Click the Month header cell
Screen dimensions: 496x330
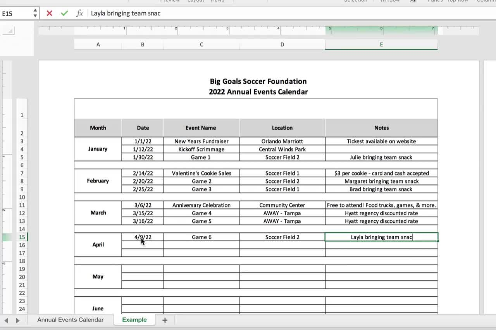[x=98, y=128]
